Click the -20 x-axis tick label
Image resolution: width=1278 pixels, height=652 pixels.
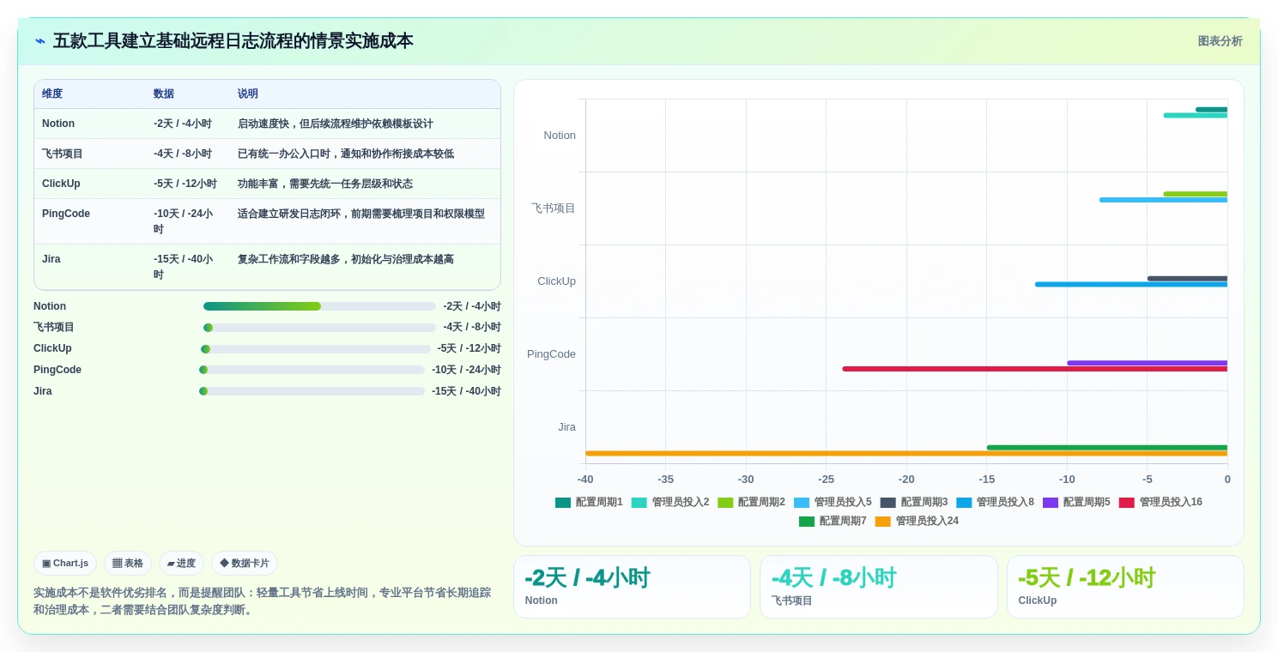tap(906, 480)
